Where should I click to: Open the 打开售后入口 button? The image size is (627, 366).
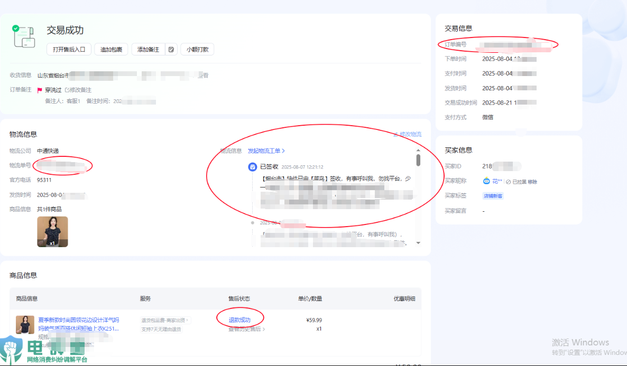tap(69, 50)
